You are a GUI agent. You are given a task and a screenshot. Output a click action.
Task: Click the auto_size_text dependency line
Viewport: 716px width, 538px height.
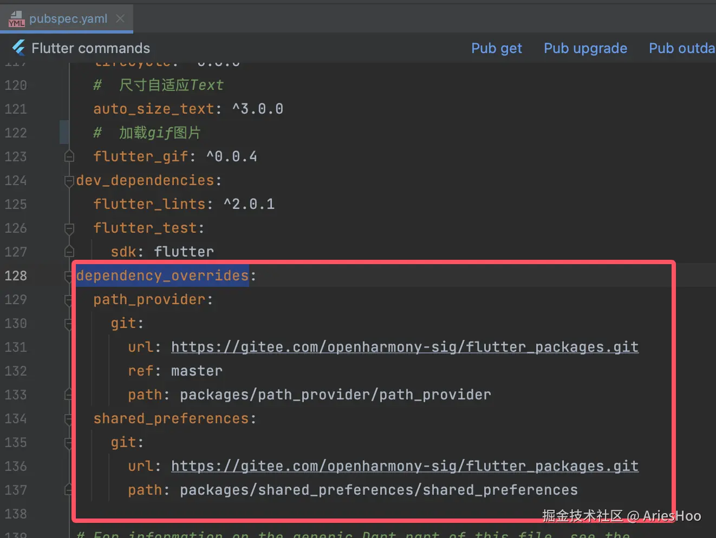(x=188, y=109)
